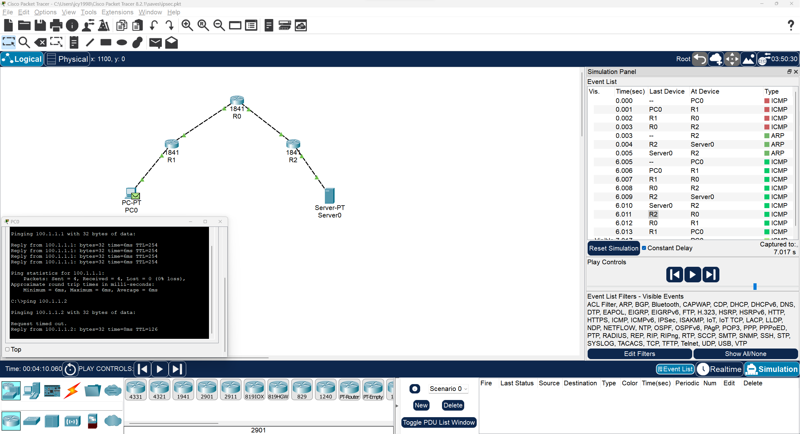
Task: Select the Delete tool
Action: (x=40, y=42)
